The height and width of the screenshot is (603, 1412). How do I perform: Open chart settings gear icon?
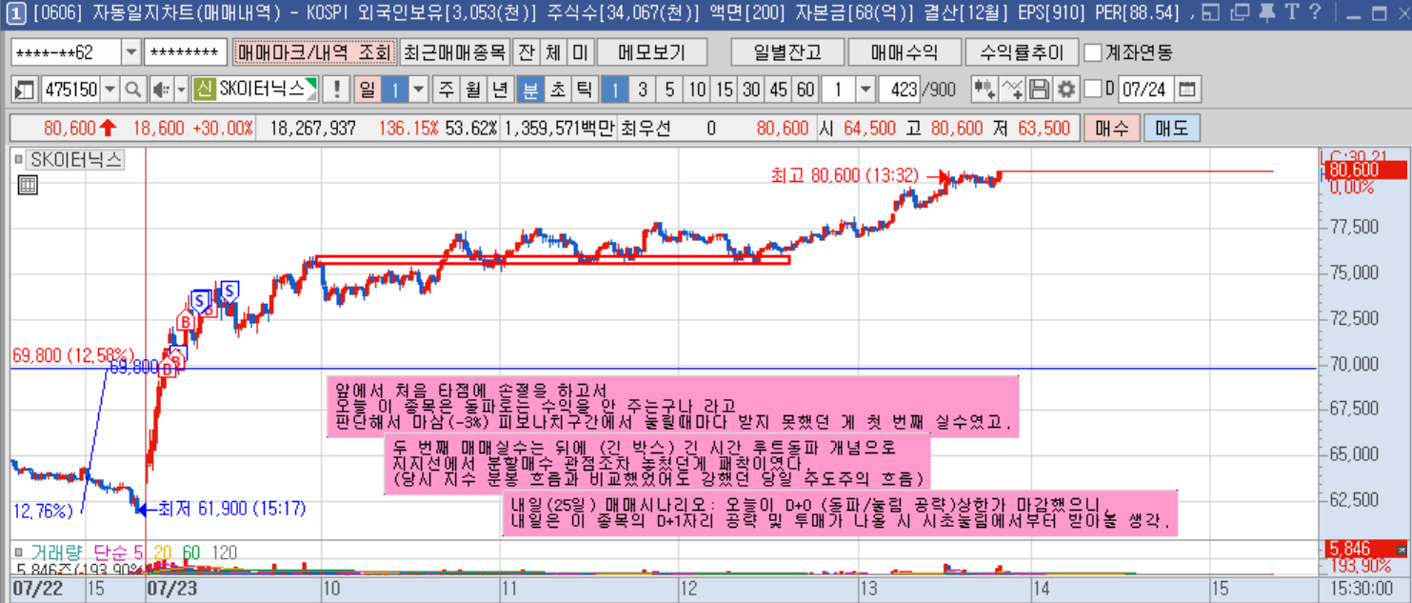coord(1065,90)
